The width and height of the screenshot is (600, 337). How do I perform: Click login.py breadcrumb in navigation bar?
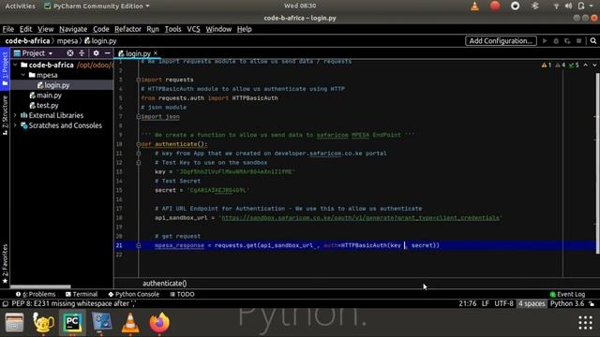tap(100, 41)
